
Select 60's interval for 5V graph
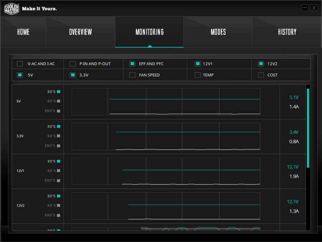[x=58, y=101]
